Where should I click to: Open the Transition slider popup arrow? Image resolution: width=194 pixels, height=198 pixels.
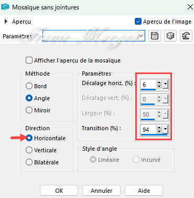165,130
